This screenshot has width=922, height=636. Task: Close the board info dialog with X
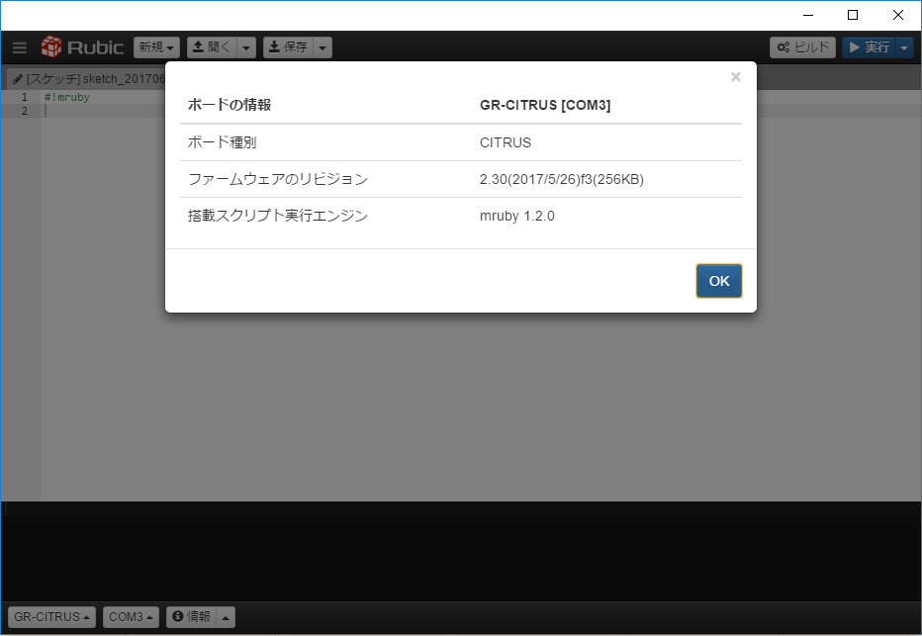click(736, 77)
